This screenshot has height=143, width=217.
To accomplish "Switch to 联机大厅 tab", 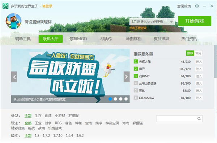I will pos(51,39).
